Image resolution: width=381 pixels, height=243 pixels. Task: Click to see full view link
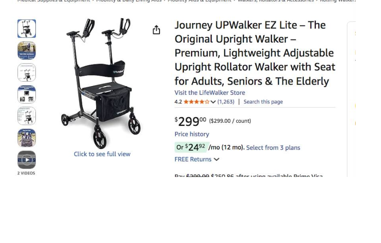tap(102, 154)
